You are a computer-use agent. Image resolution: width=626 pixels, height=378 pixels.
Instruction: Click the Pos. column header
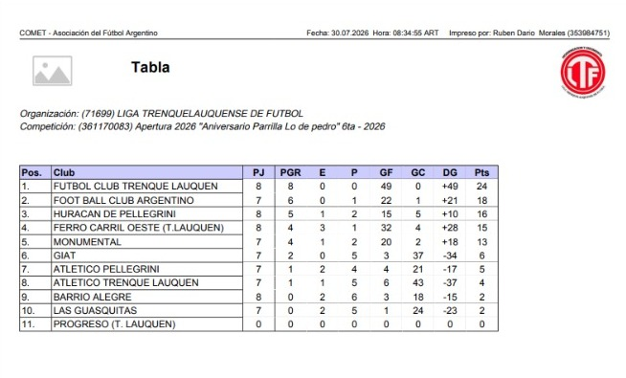32,173
